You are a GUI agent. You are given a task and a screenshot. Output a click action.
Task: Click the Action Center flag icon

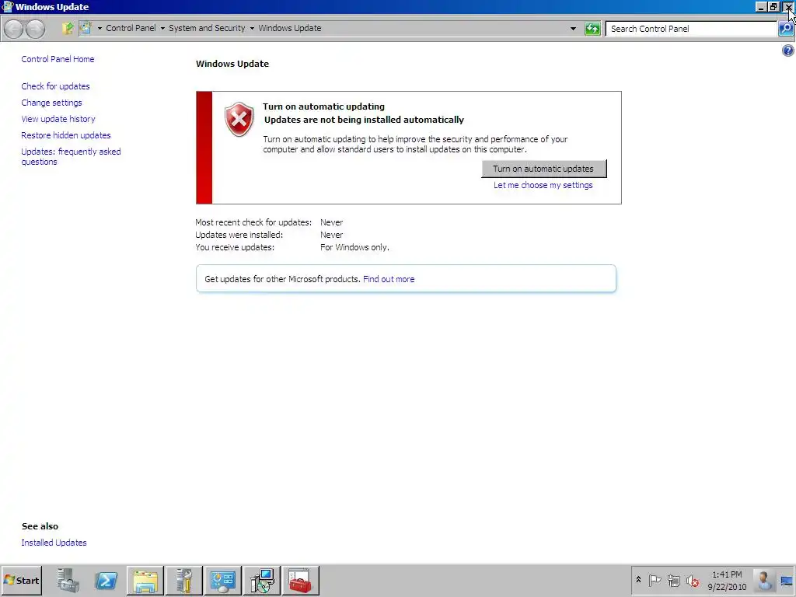(655, 580)
